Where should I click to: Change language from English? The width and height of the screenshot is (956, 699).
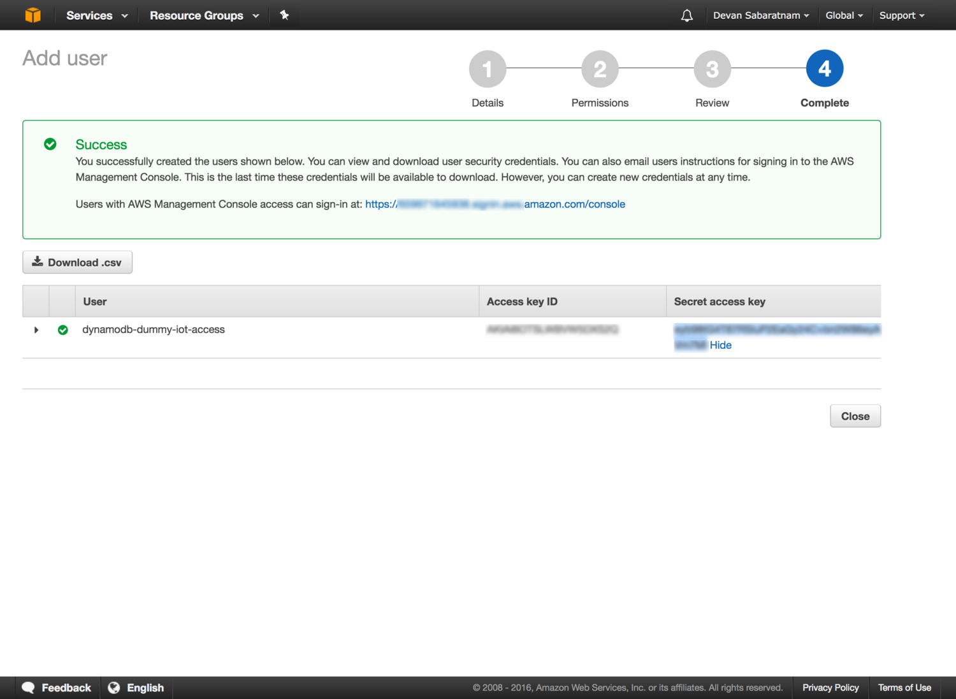(136, 688)
